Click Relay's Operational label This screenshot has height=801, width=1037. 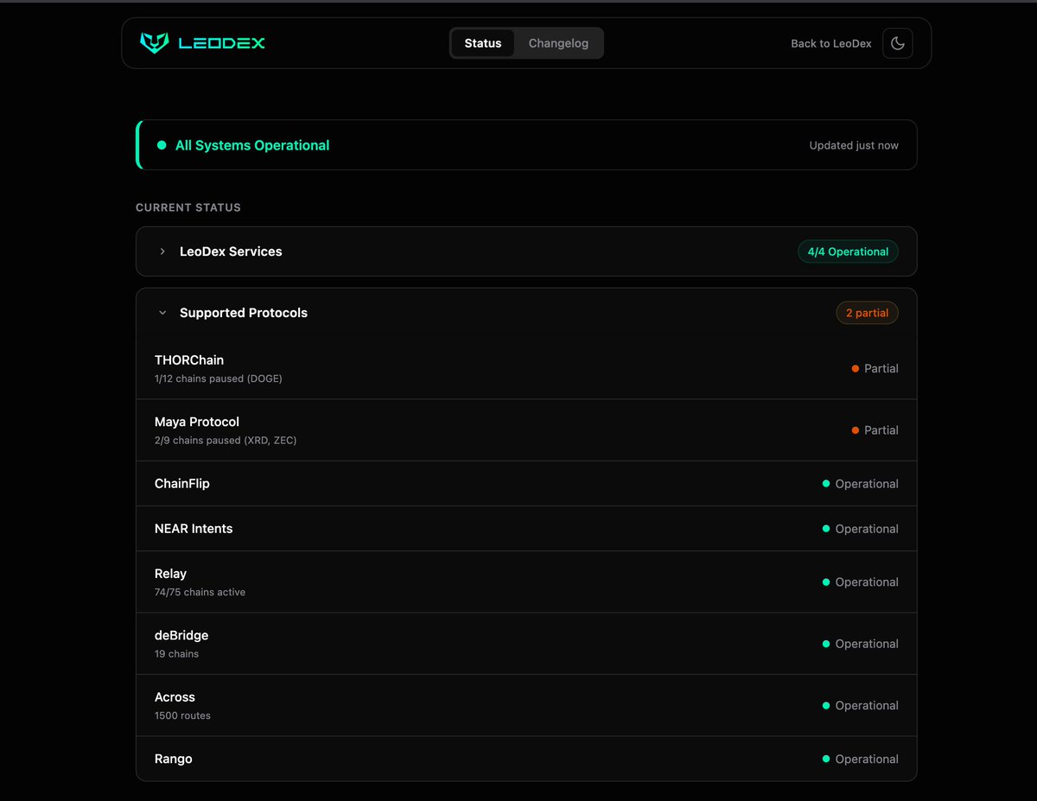coord(867,582)
